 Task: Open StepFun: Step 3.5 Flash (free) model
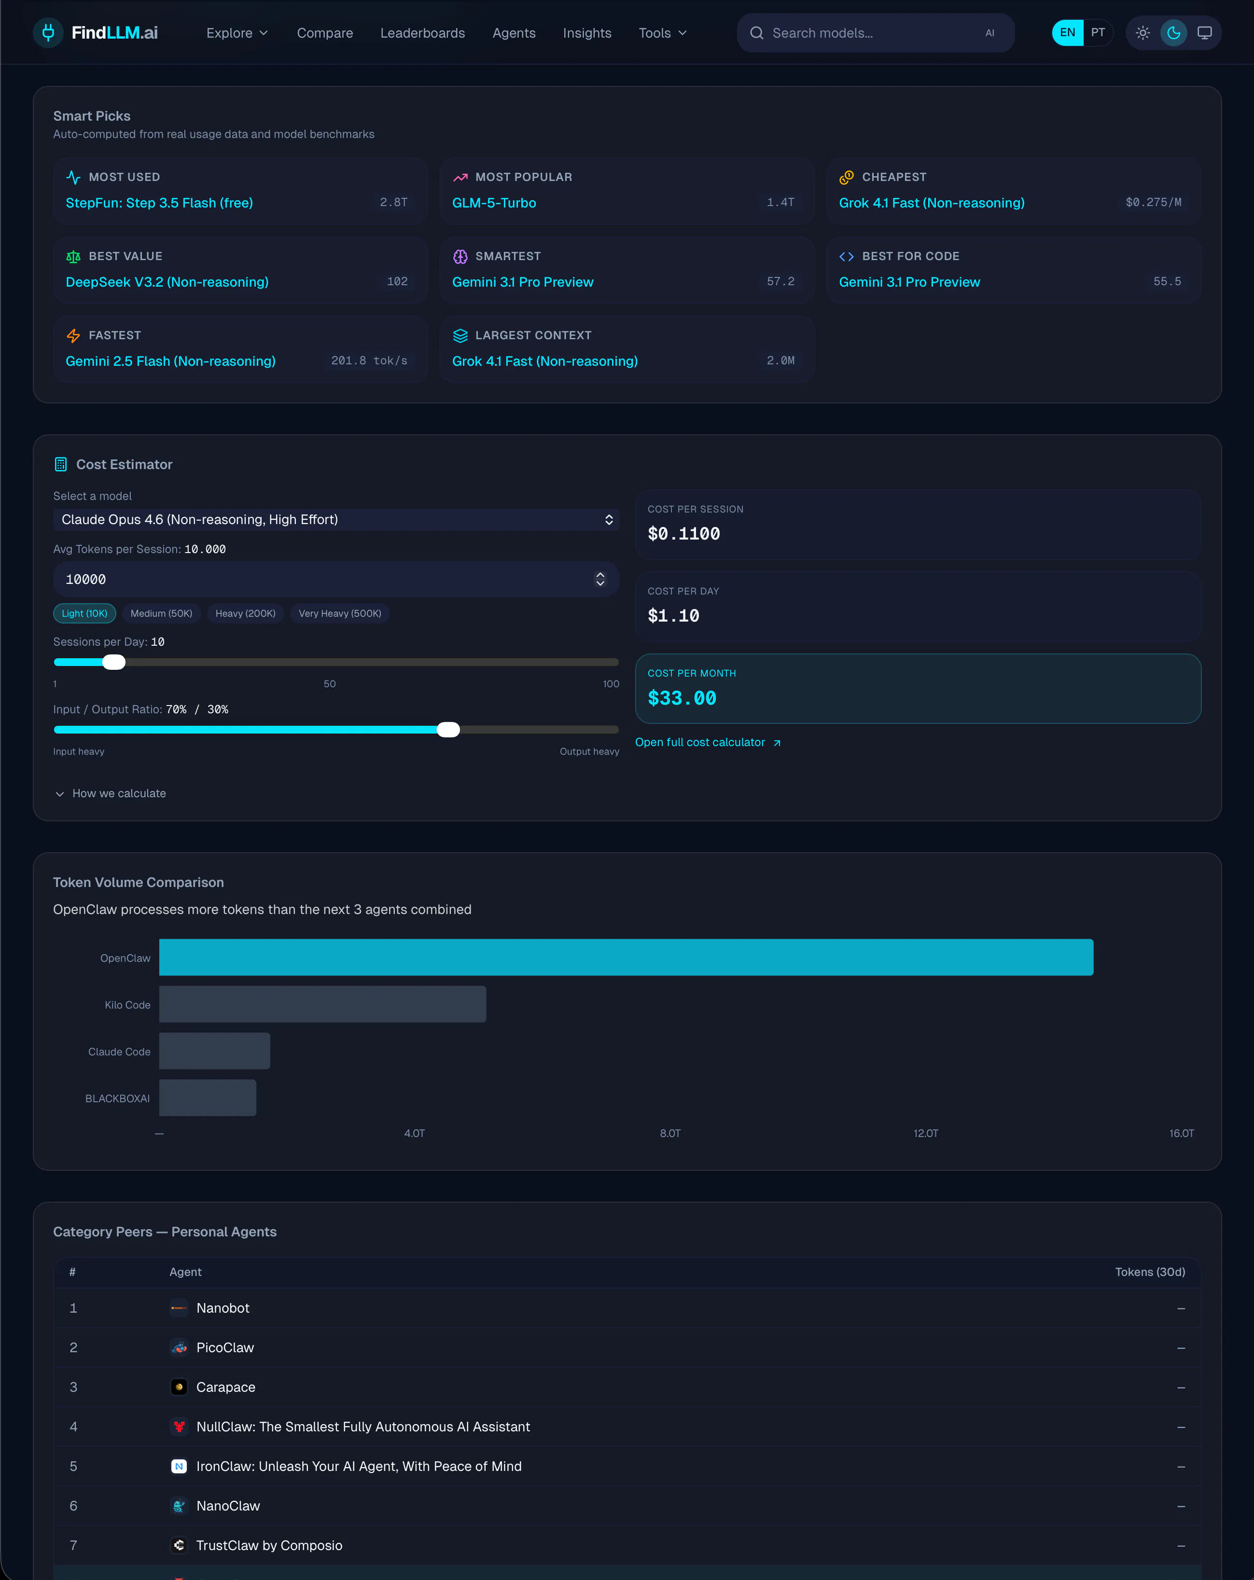[x=159, y=203]
